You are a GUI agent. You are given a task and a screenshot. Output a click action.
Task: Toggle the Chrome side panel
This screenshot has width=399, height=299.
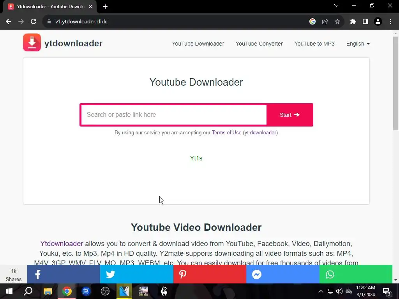tap(365, 22)
